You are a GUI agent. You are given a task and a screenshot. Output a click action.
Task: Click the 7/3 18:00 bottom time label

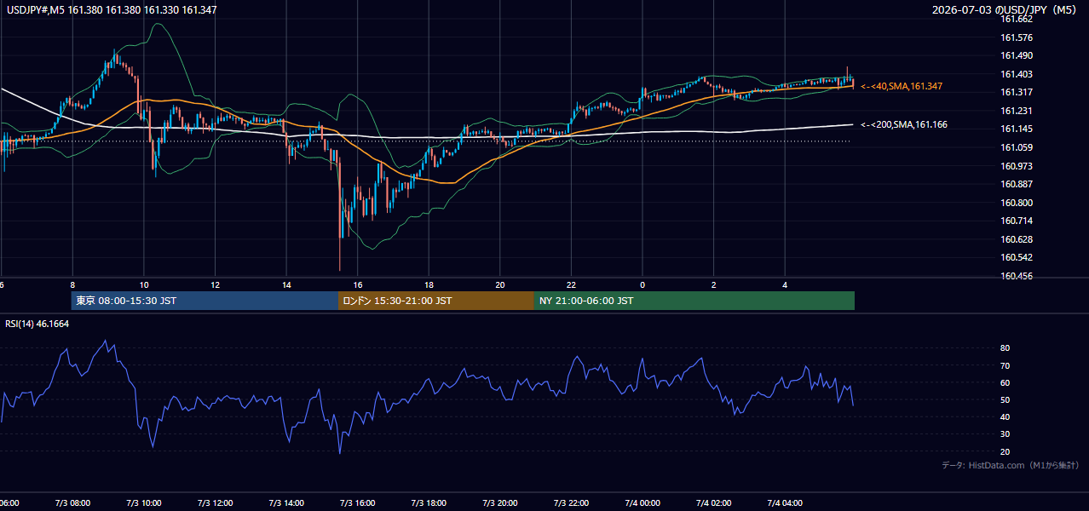[x=429, y=502]
